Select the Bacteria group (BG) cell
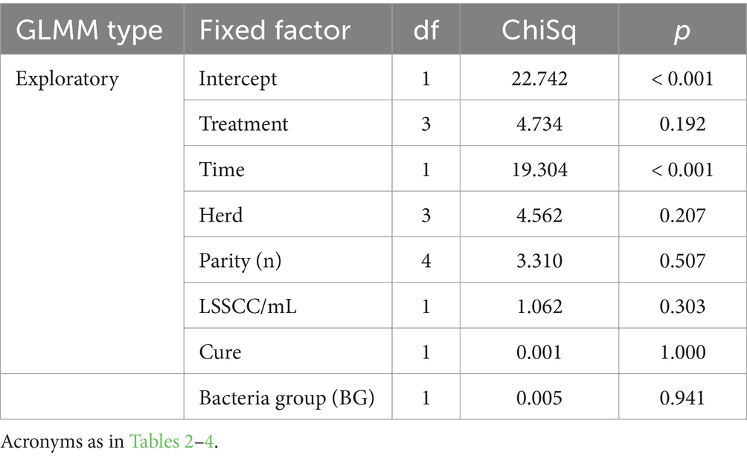This screenshot has width=747, height=458. coord(286,398)
